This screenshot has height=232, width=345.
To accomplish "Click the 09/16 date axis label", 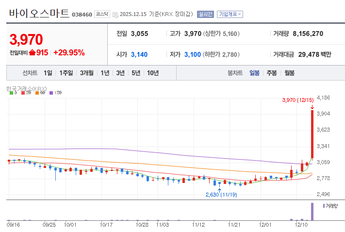I will tap(13, 225).
